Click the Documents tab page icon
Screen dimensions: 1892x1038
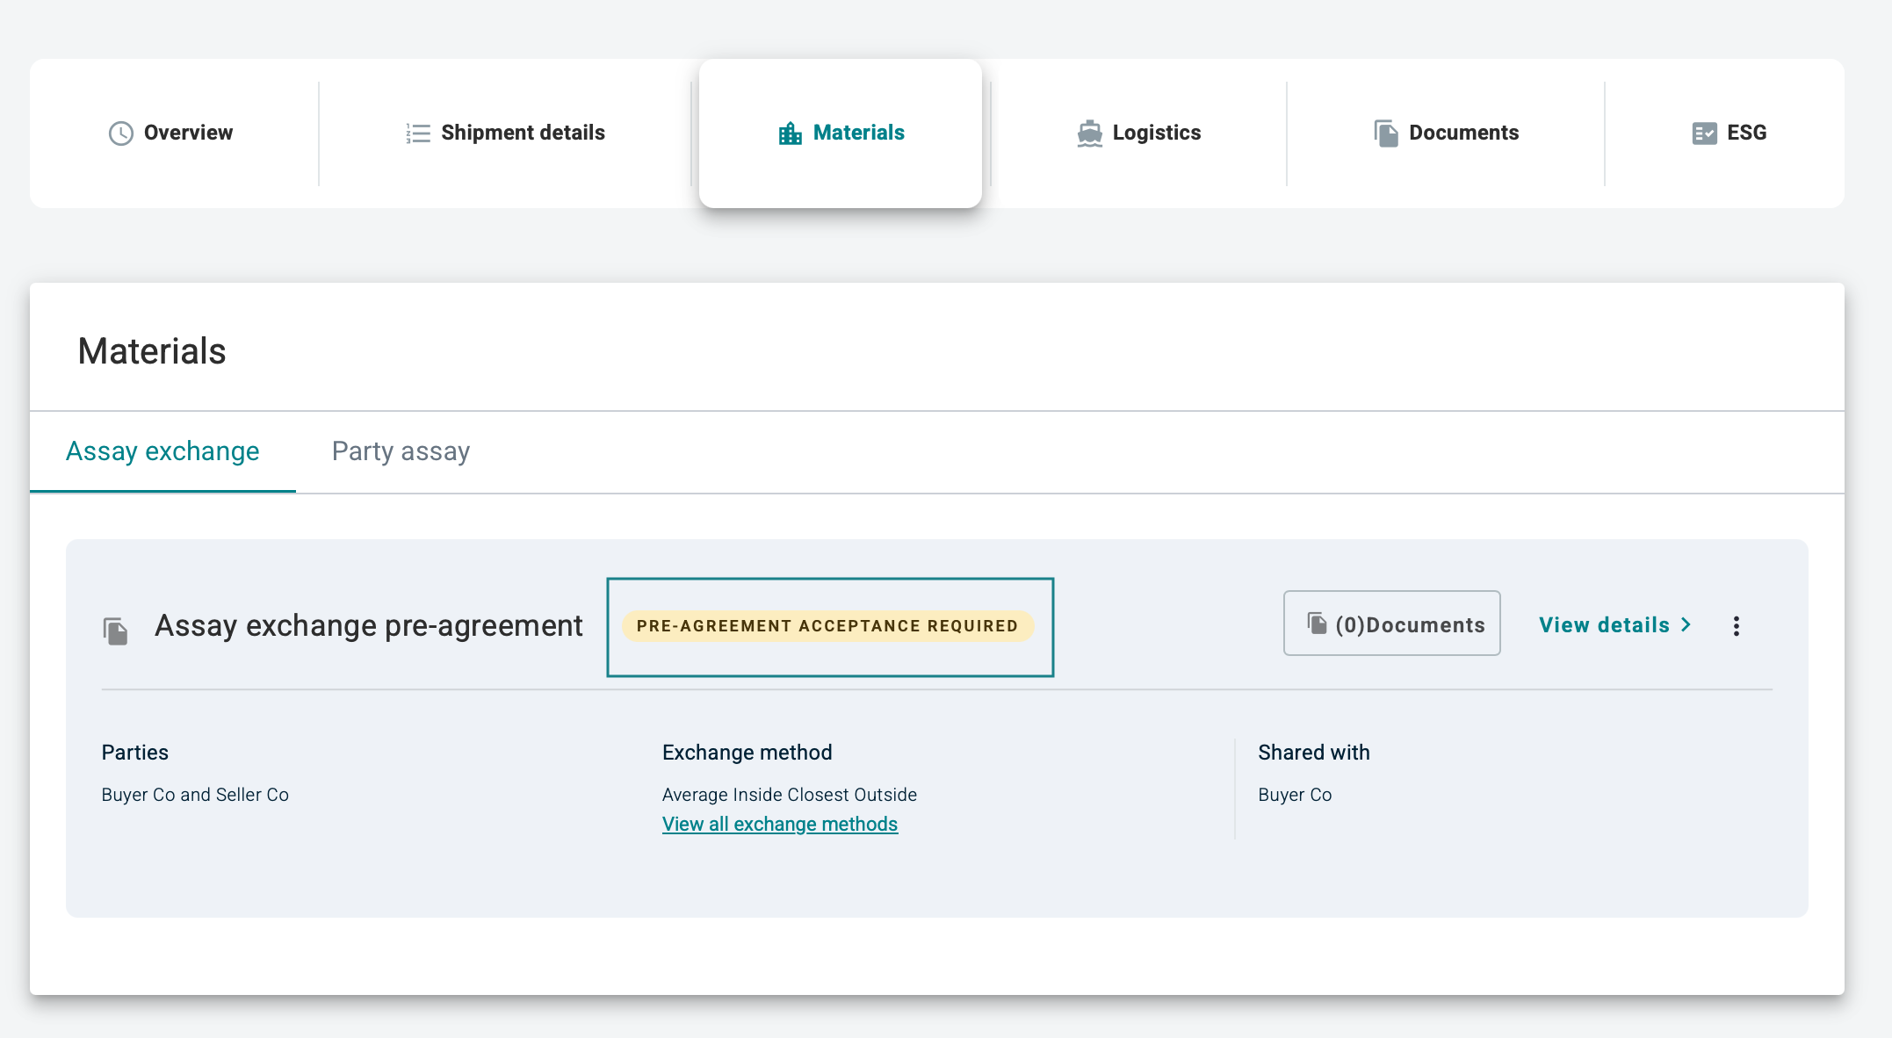click(x=1386, y=133)
